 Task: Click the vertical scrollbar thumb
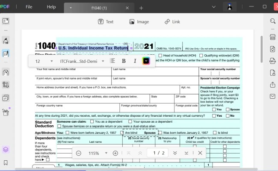(261, 49)
